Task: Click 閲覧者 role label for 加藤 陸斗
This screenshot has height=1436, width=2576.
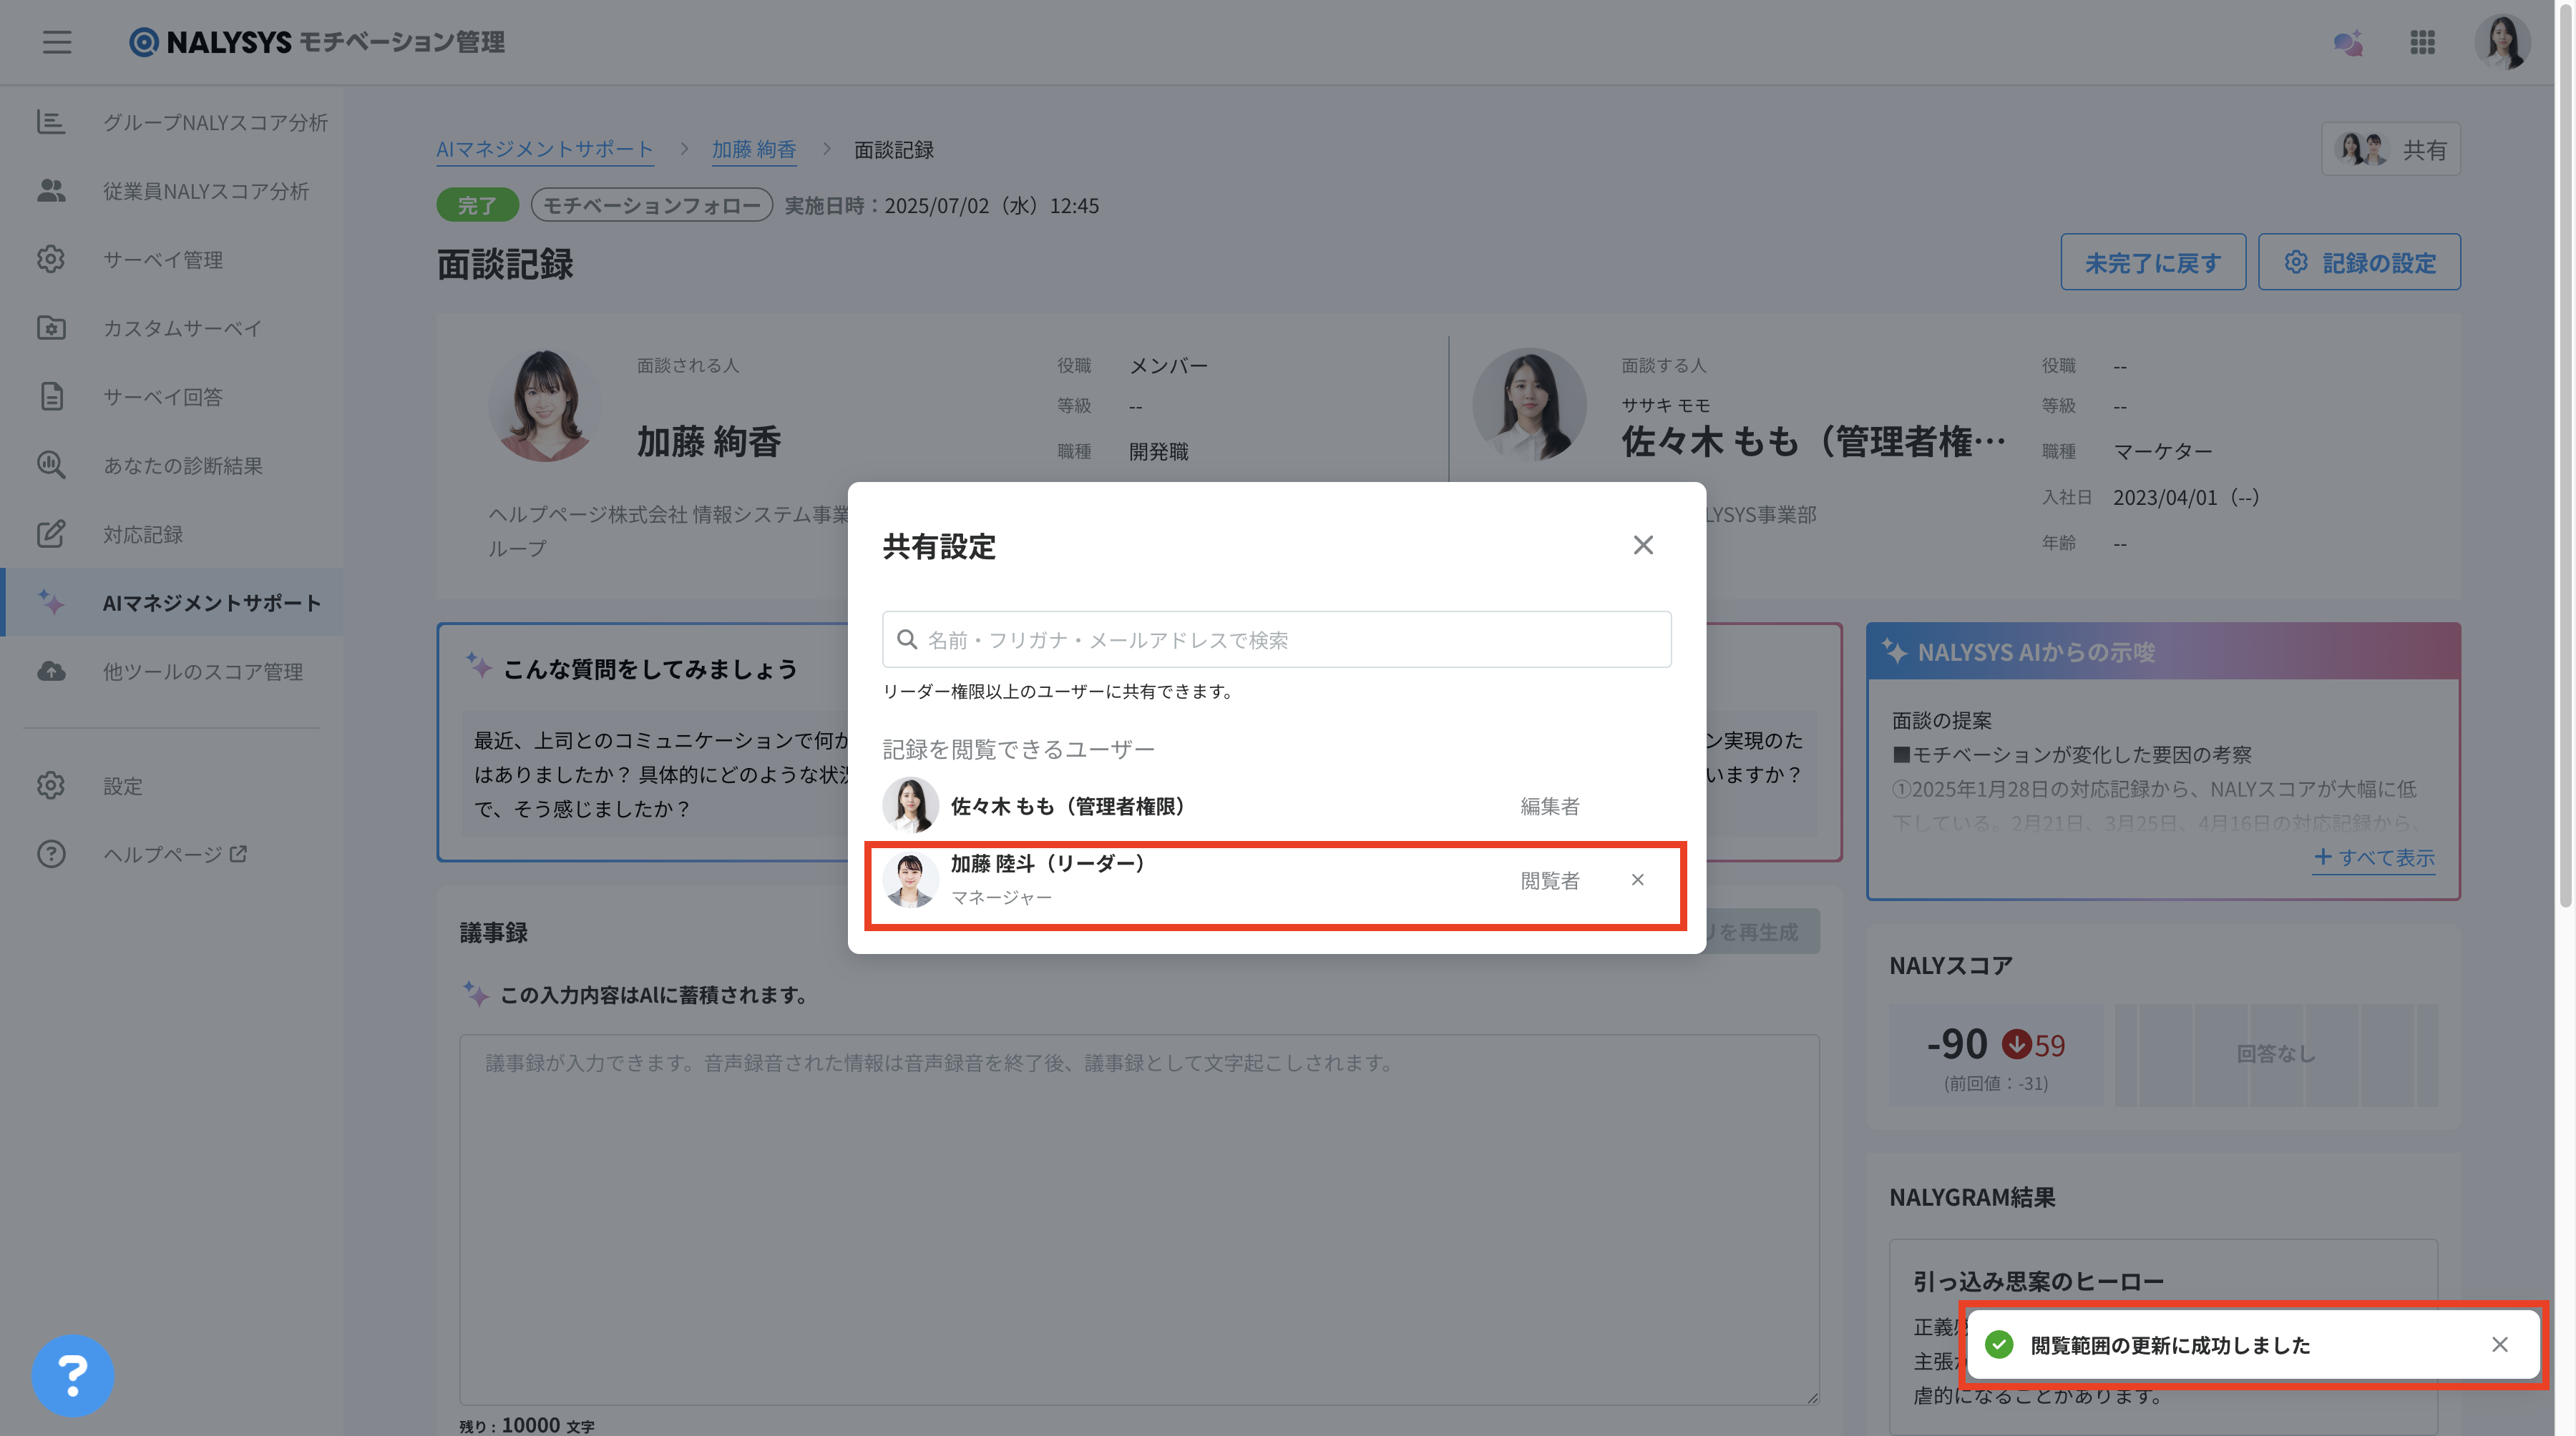Action: [x=1550, y=880]
